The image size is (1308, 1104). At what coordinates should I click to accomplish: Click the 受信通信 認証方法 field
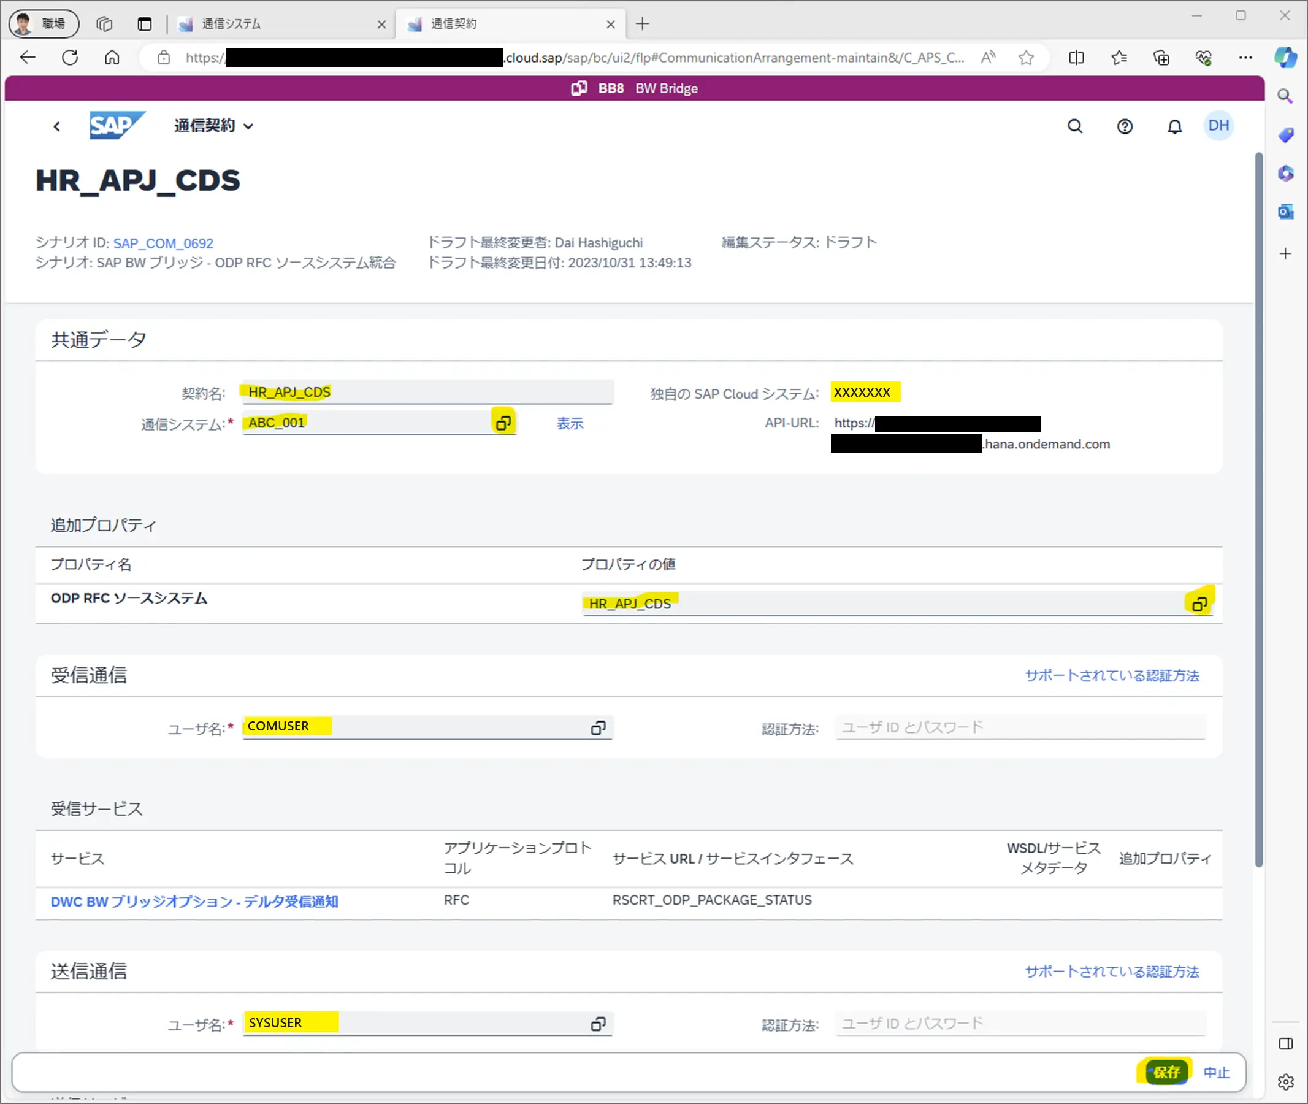[x=1020, y=727]
